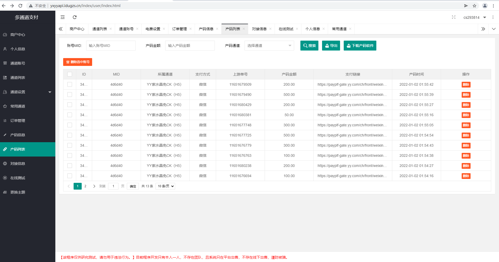Viewport: 499px width, 262px height.
Task: Click the page refresh icon
Action: 75,17
